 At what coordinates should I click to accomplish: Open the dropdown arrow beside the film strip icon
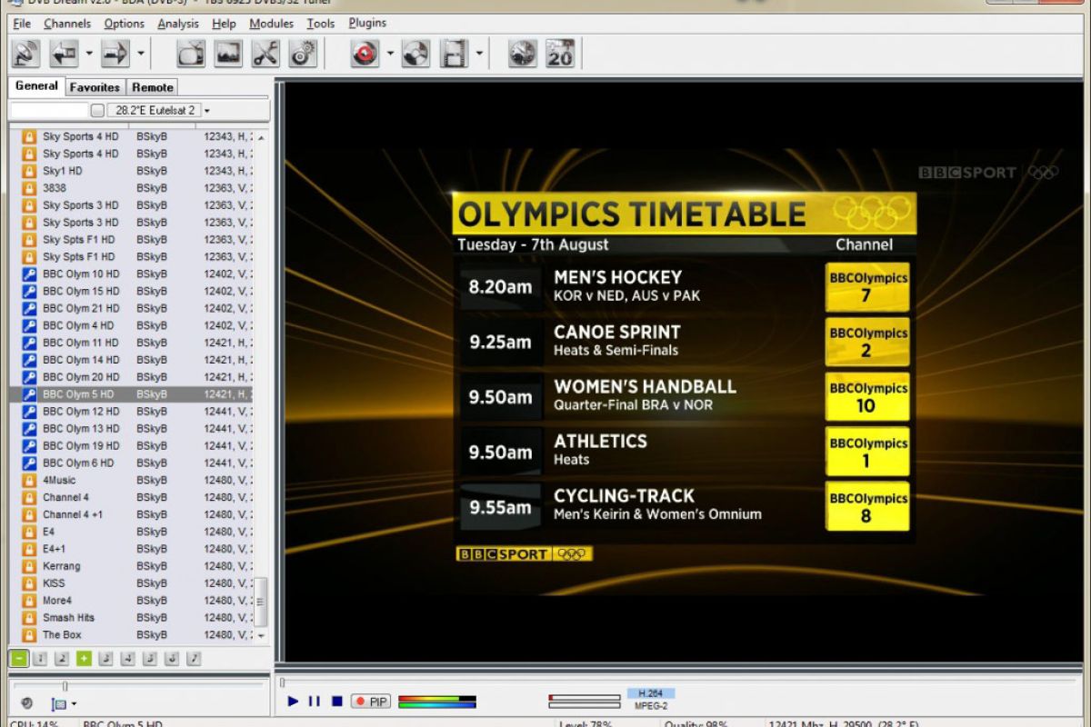(x=479, y=55)
